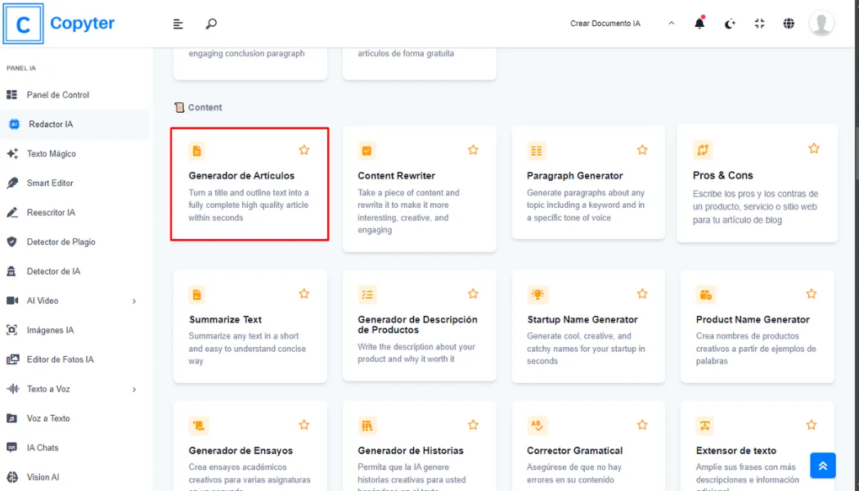859x491 pixels.
Task: Toggle dark mode with the moon icon
Action: 729,24
